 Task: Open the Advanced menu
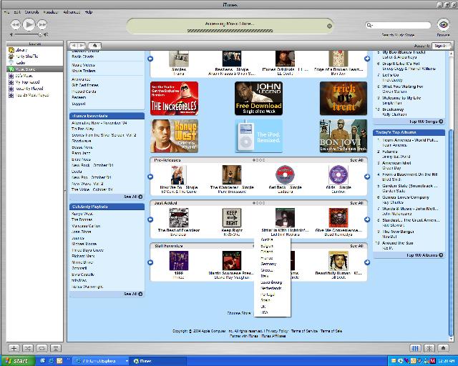[x=72, y=12]
